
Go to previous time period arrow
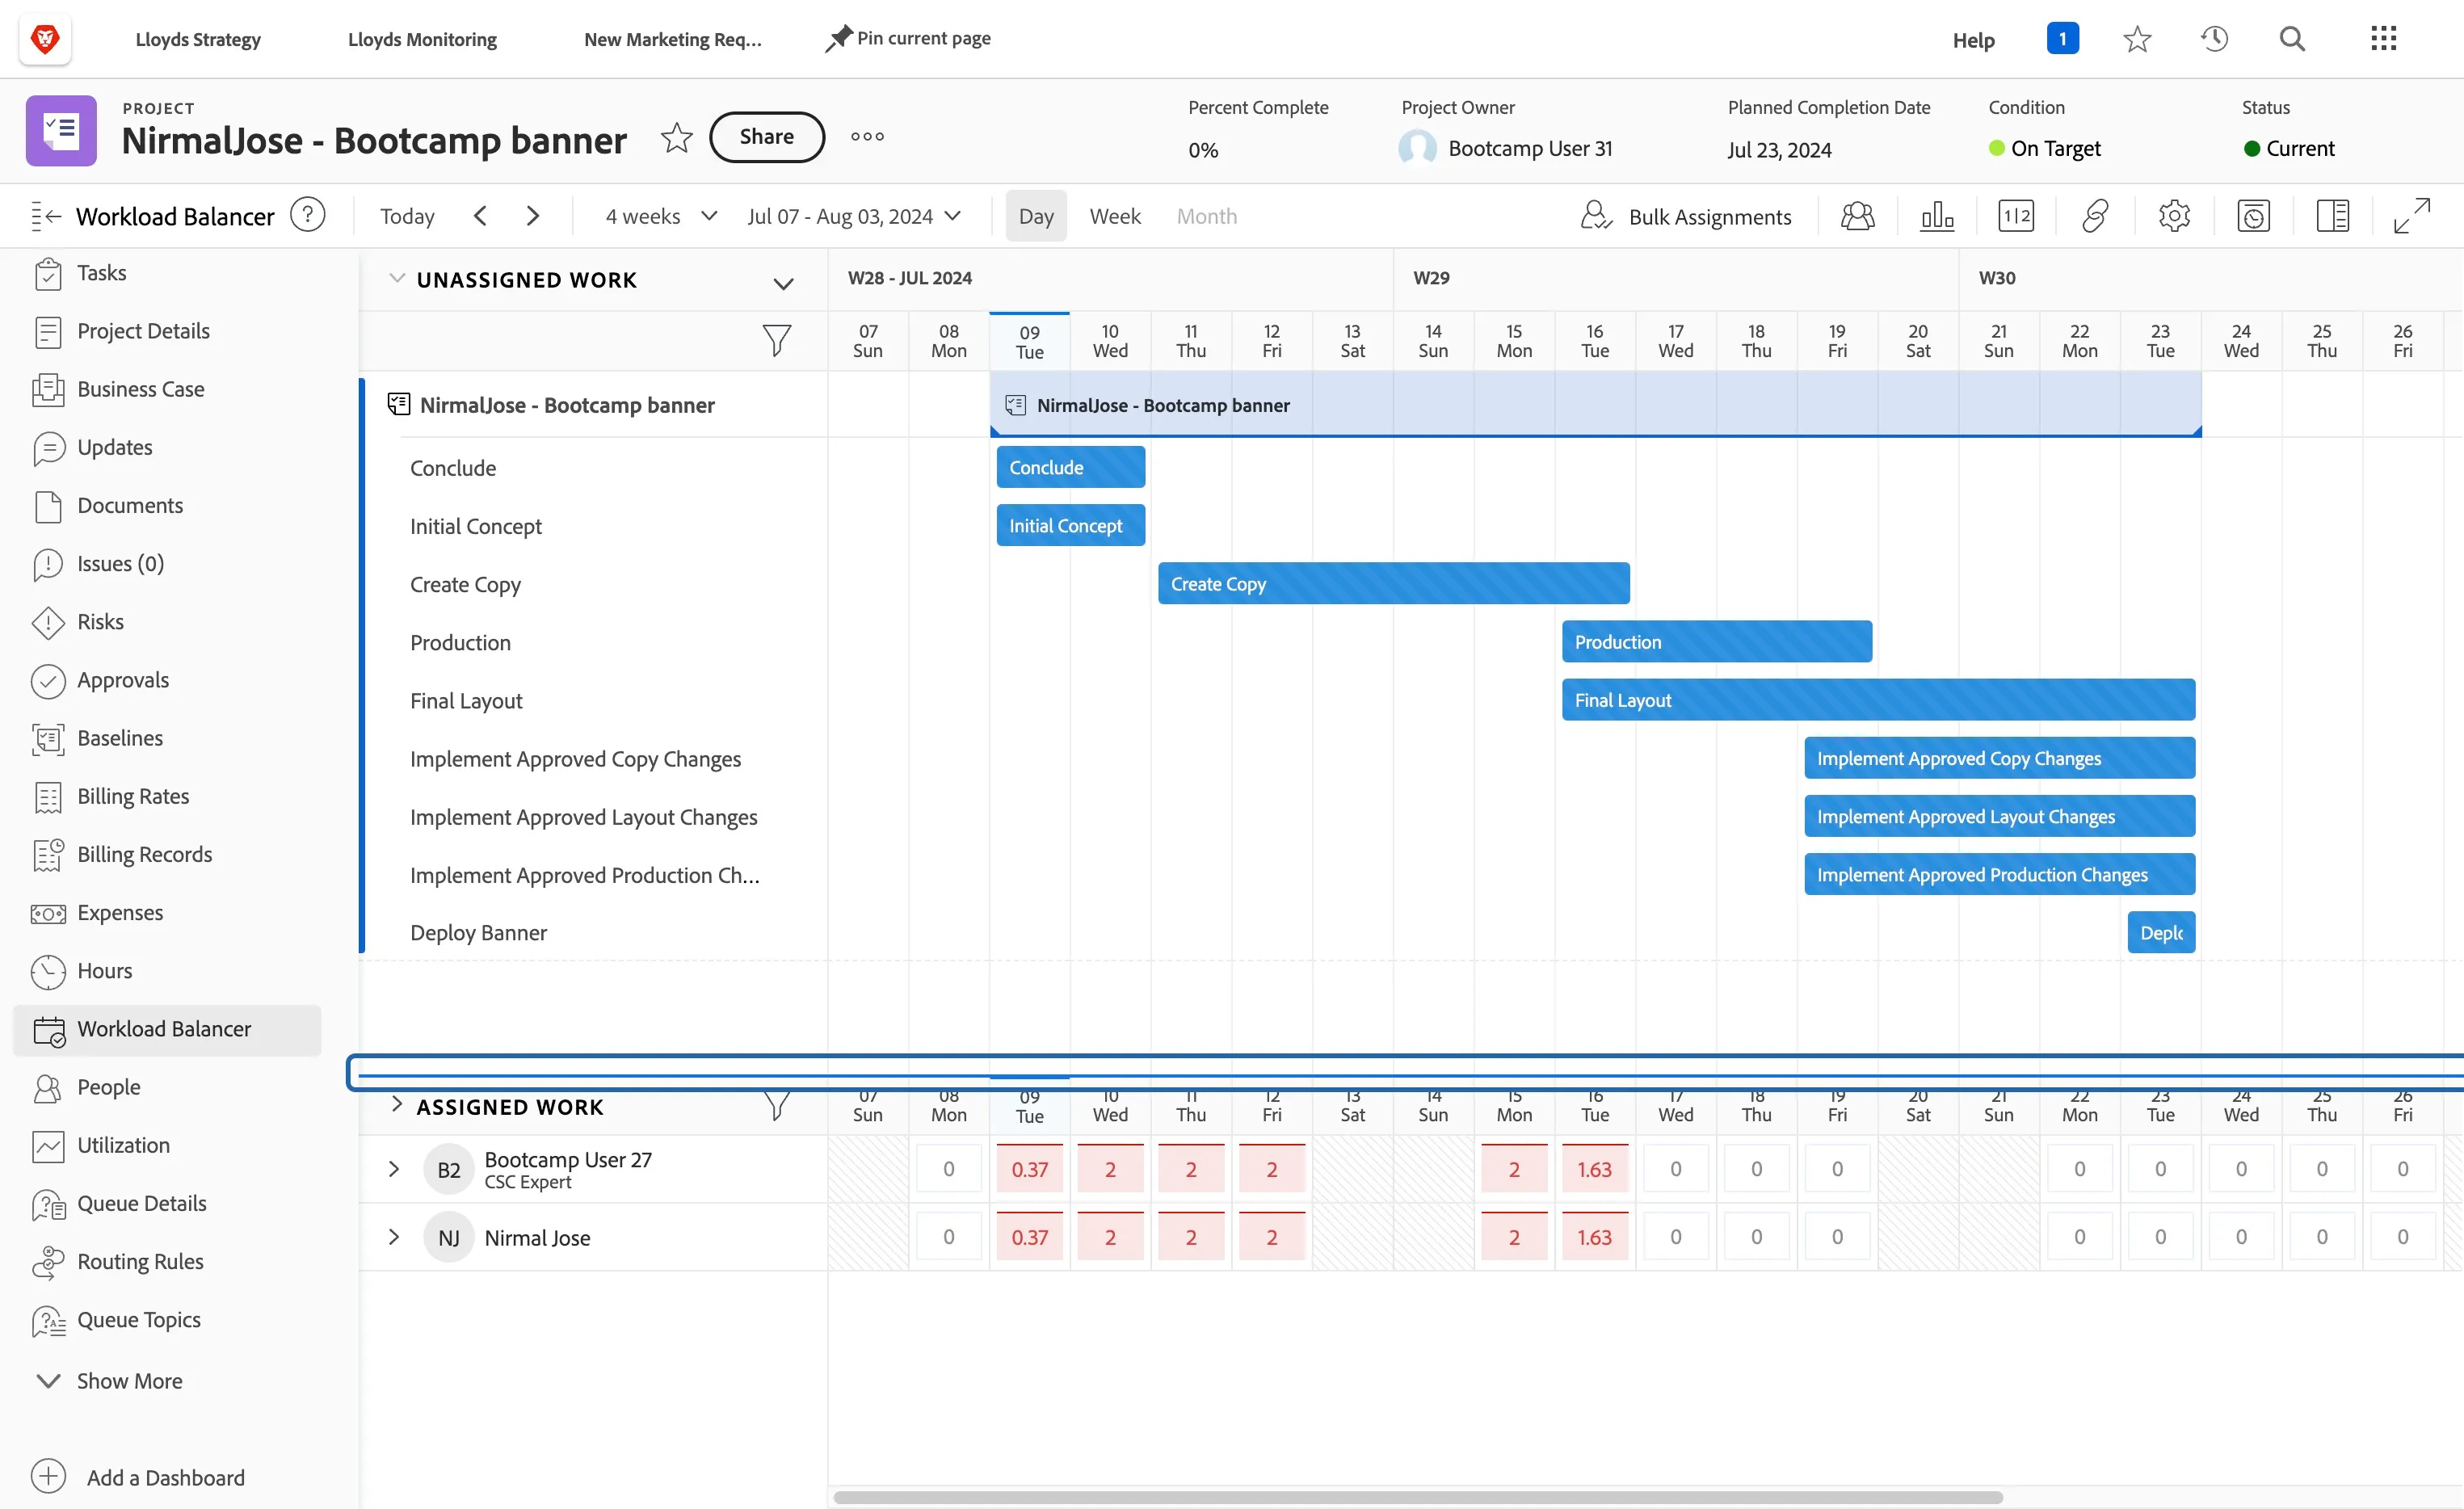480,216
